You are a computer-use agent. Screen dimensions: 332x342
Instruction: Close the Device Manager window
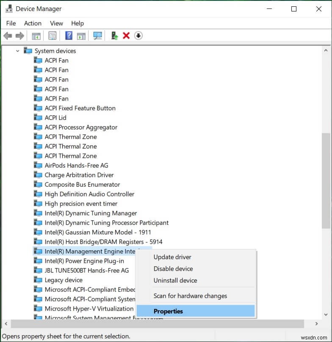(319, 9)
